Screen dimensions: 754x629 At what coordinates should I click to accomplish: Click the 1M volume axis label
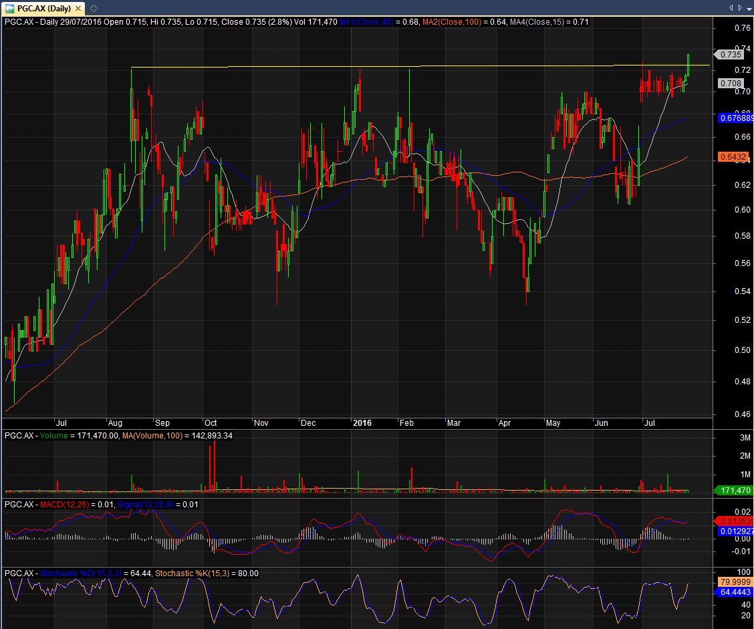click(x=745, y=475)
